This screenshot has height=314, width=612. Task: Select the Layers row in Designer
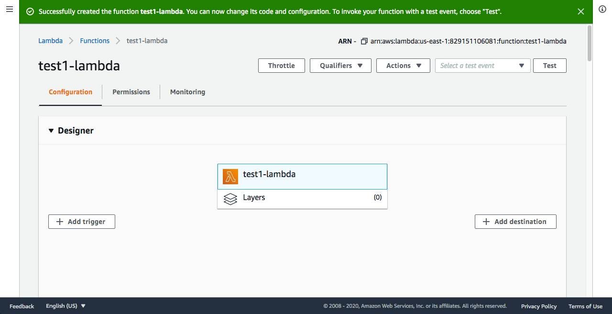pos(302,199)
